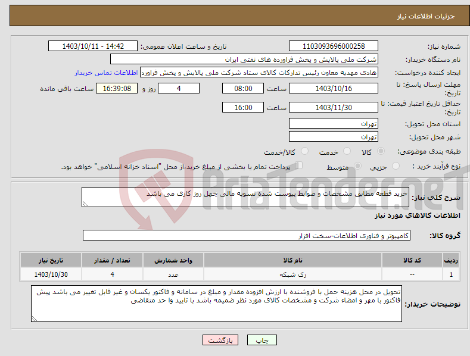Click the تاریخ نیاز column header
470x356 pixels.
pyautogui.click(x=51, y=260)
